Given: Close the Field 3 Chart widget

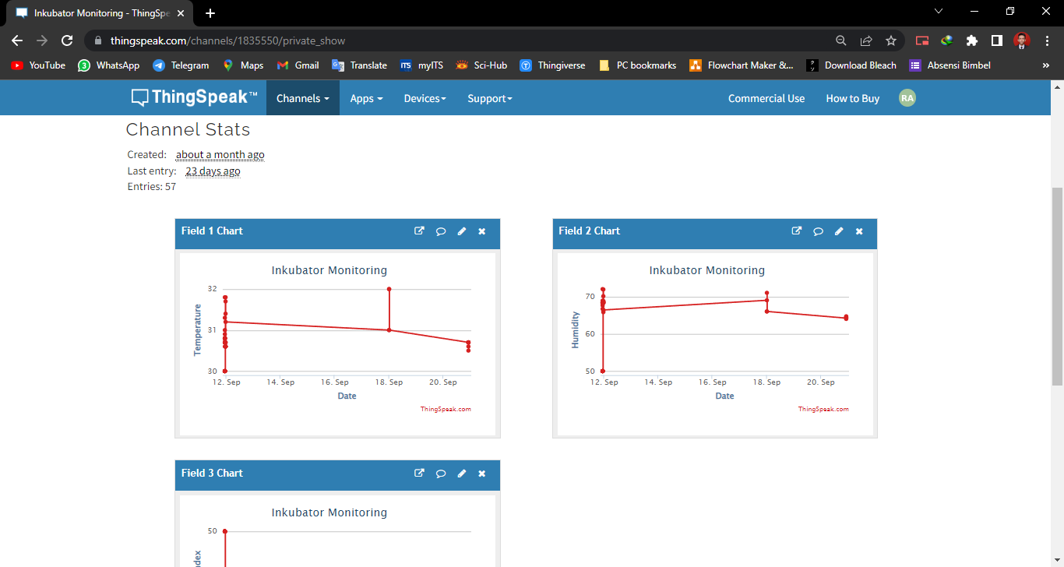Looking at the screenshot, I should point(481,474).
